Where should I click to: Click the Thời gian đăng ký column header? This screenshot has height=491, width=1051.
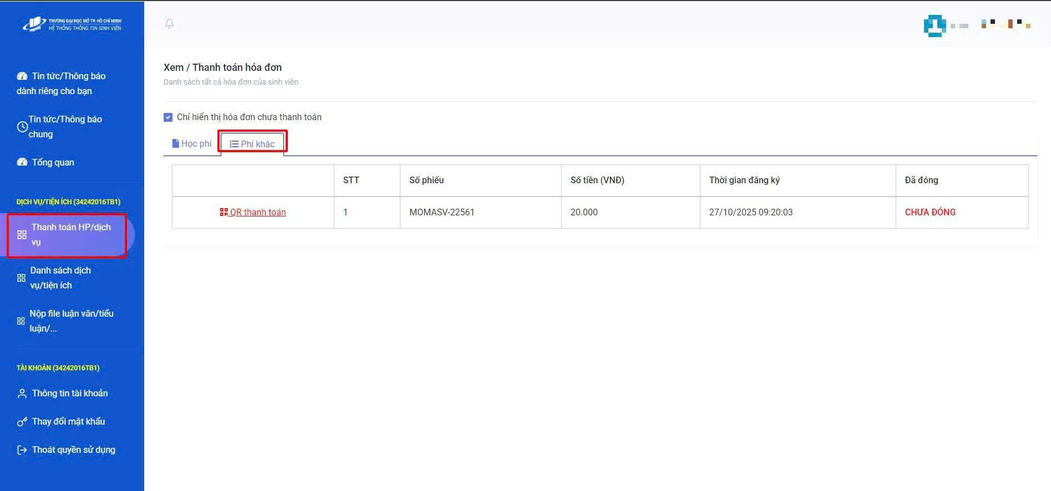pos(744,180)
